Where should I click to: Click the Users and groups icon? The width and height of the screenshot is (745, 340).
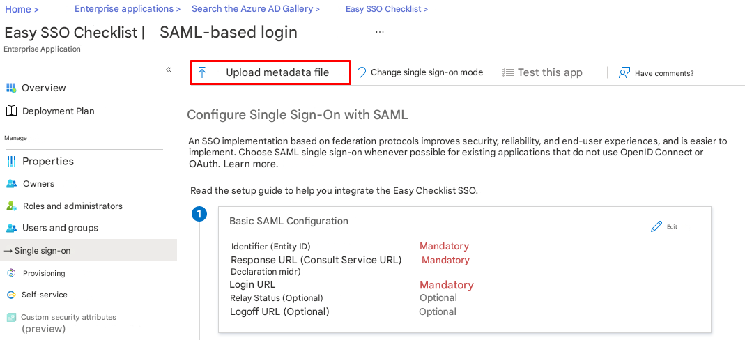coord(11,228)
